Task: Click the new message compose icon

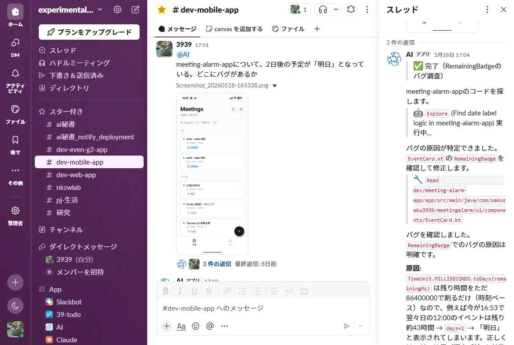Action: click(136, 10)
